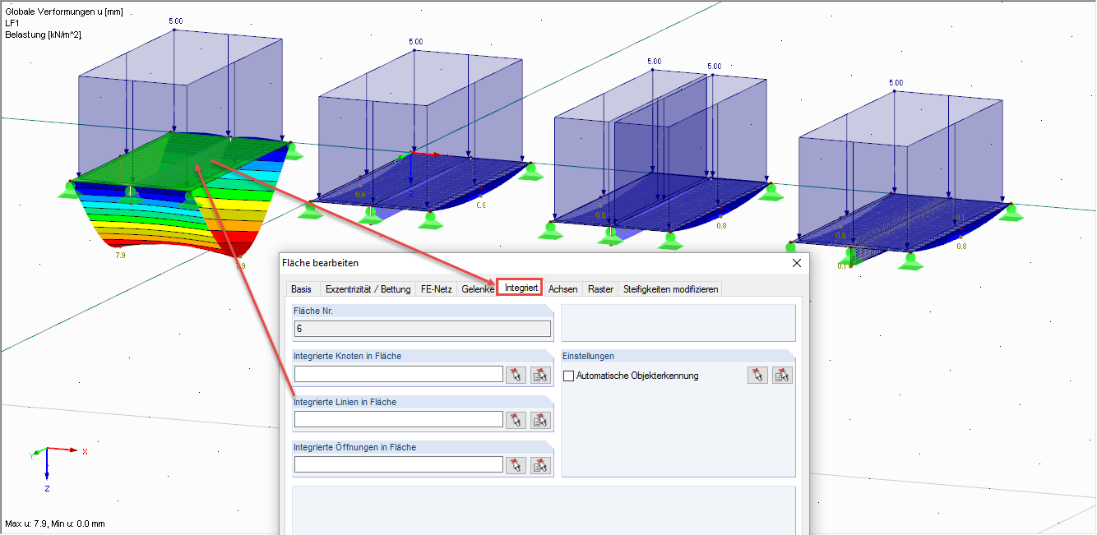Viewport: 1097px width, 535px height.
Task: Click pick icon in Einstellungen section
Action: click(x=757, y=375)
